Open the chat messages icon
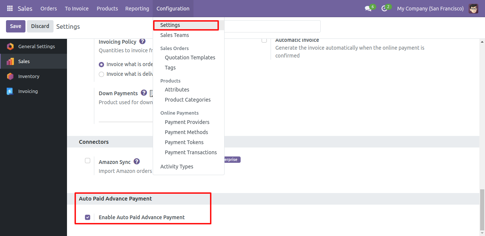This screenshot has width=485, height=236. pos(368,9)
